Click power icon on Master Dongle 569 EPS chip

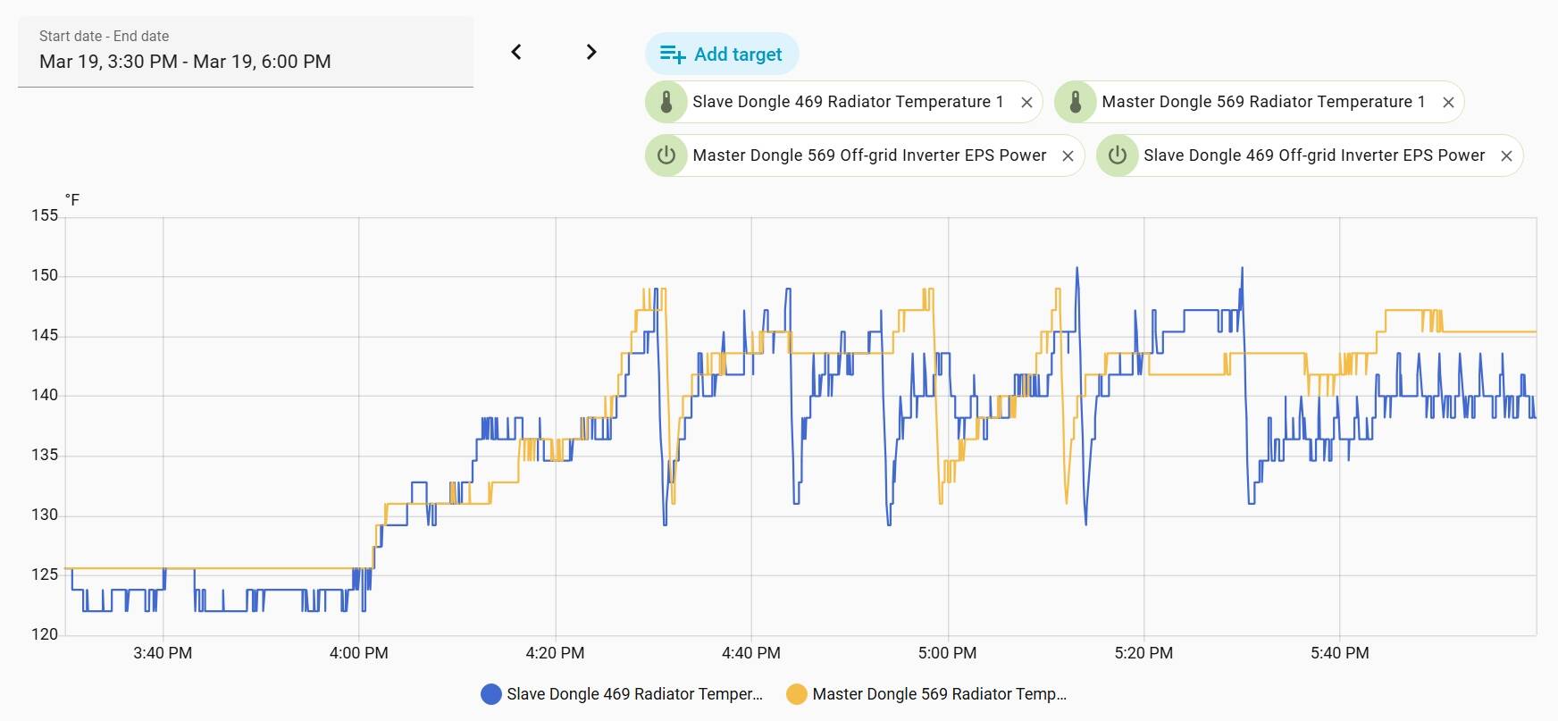tap(666, 155)
